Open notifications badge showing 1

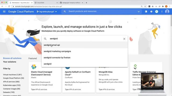pyautogui.click(x=157, y=11)
